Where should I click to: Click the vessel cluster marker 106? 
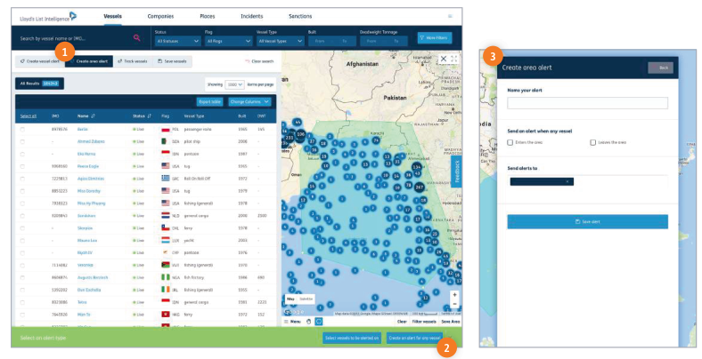click(x=300, y=134)
